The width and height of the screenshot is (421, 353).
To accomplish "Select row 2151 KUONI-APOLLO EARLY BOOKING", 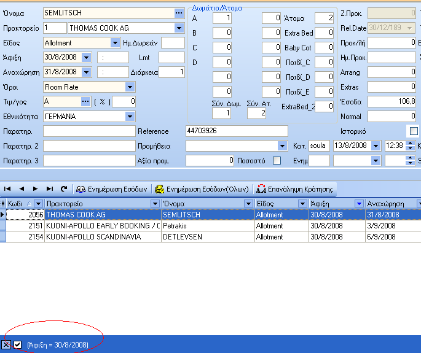I will point(210,226).
